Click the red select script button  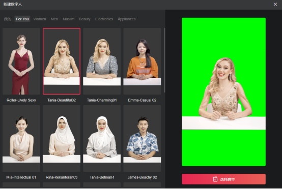223,179
